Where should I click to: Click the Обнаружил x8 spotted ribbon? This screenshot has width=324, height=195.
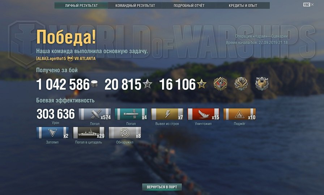click(x=125, y=133)
